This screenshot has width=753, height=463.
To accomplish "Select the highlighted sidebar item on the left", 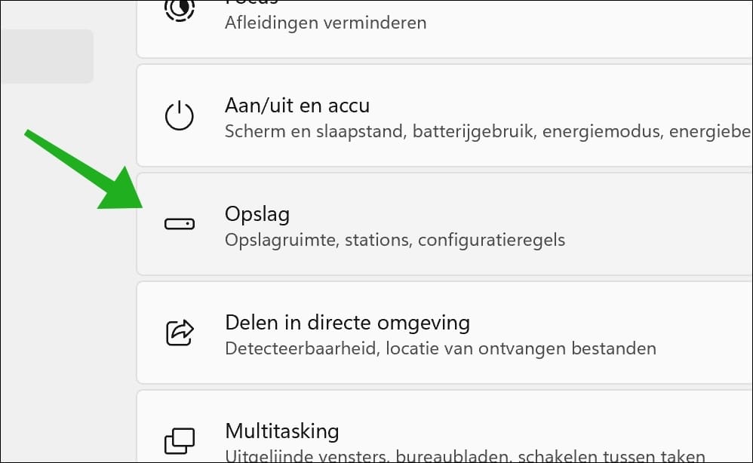I will tap(45, 57).
